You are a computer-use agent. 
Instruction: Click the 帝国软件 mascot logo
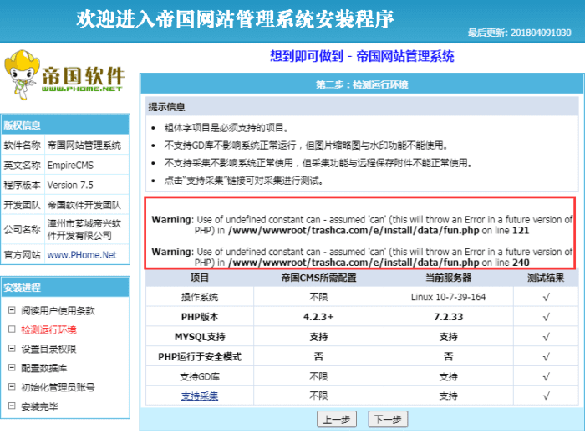coord(64,73)
